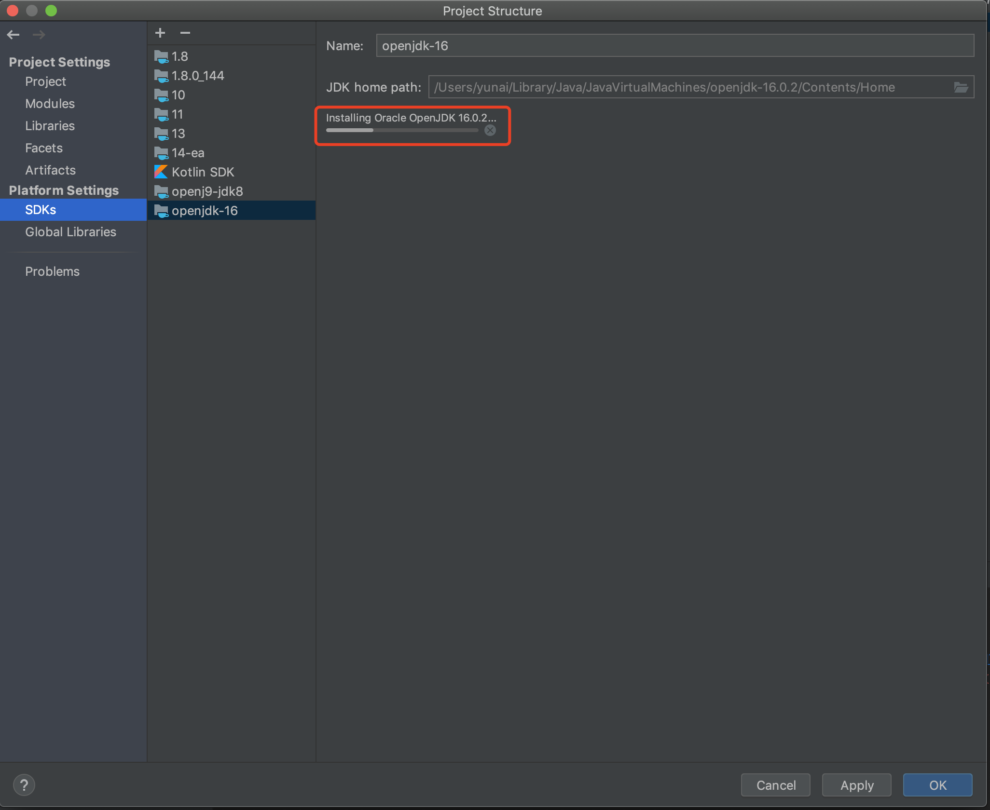Select the Global Libraries section
This screenshot has width=990, height=810.
(x=70, y=231)
